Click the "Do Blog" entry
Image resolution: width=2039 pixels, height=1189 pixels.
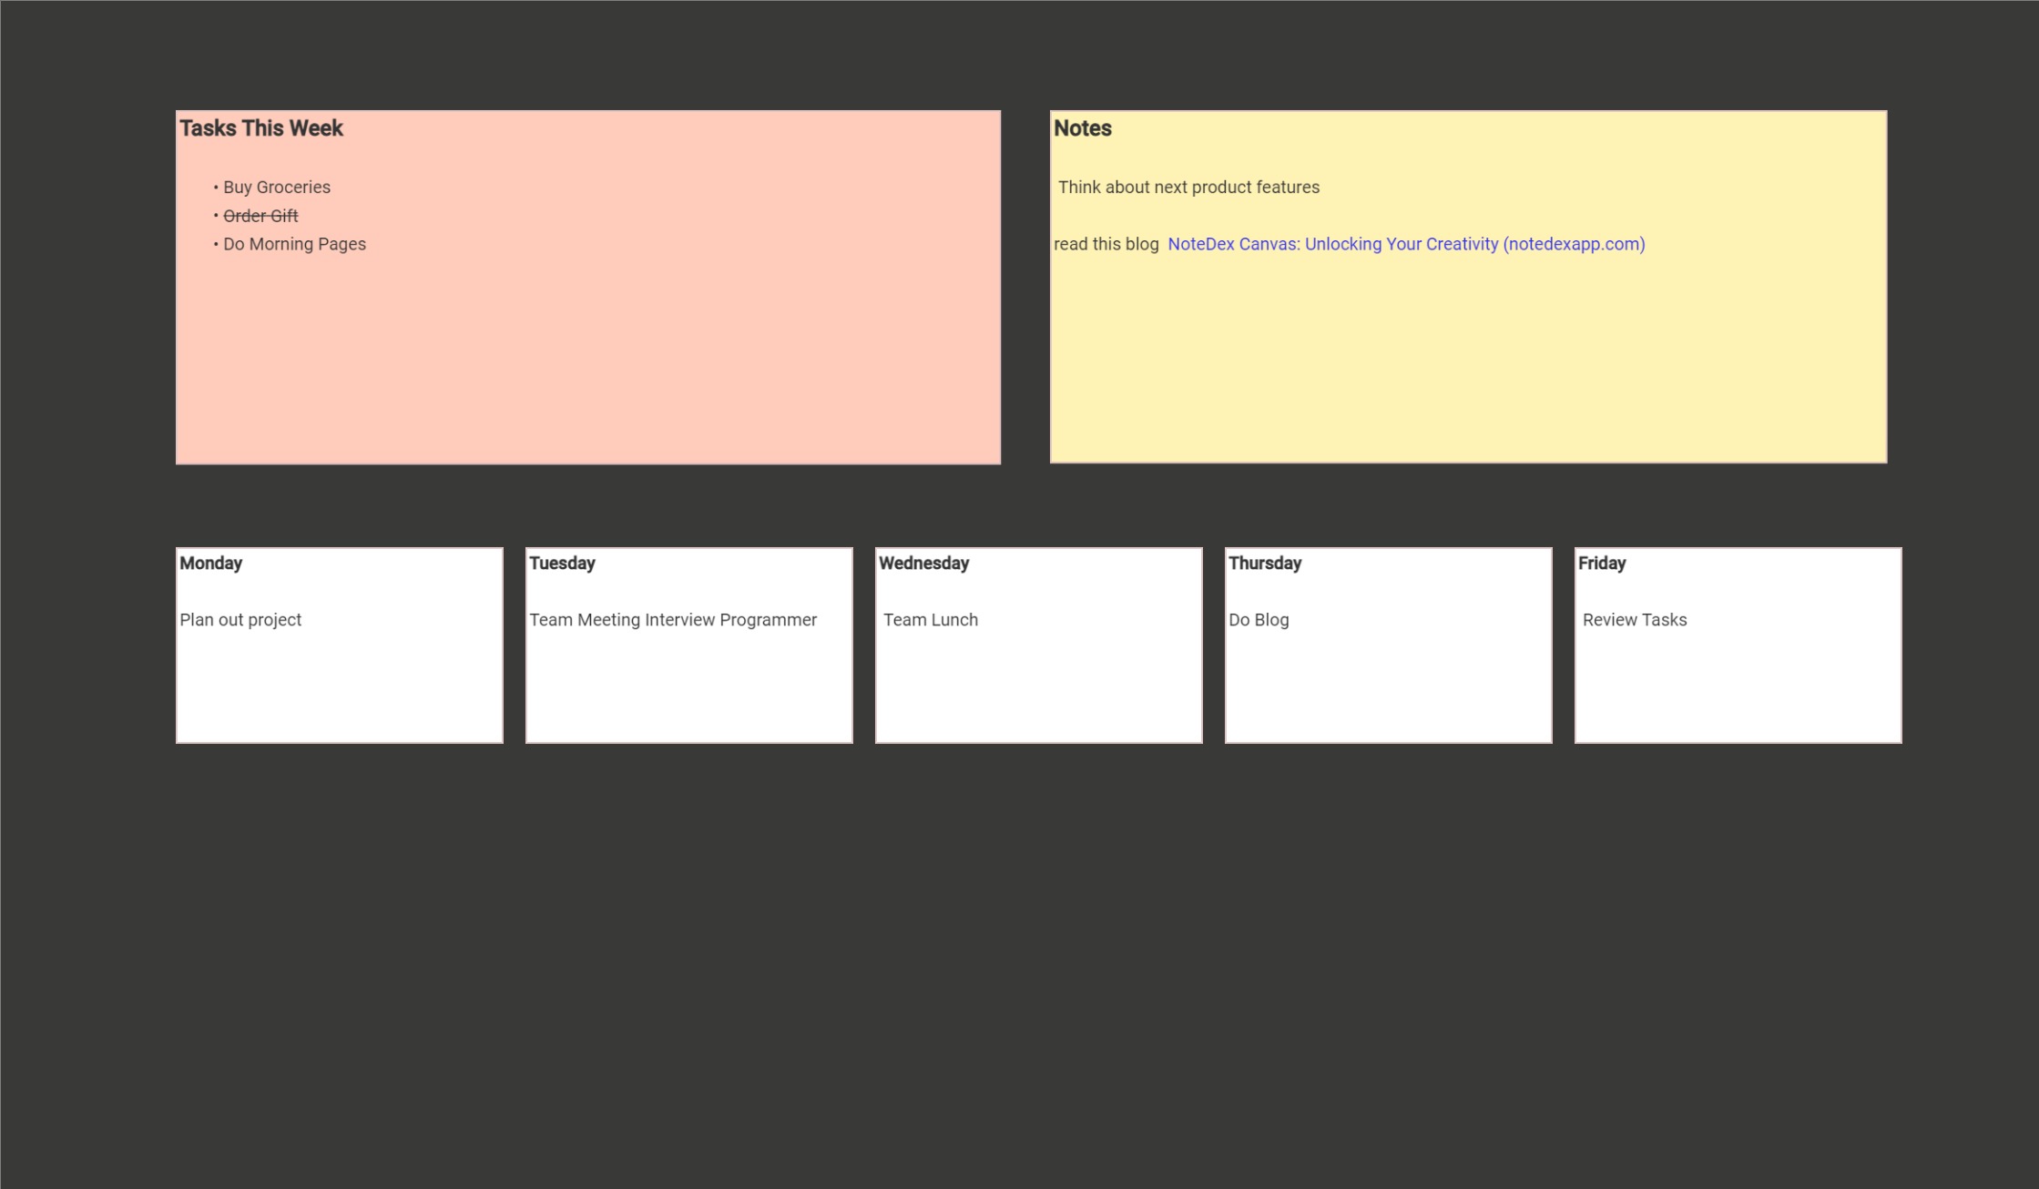pyautogui.click(x=1259, y=619)
